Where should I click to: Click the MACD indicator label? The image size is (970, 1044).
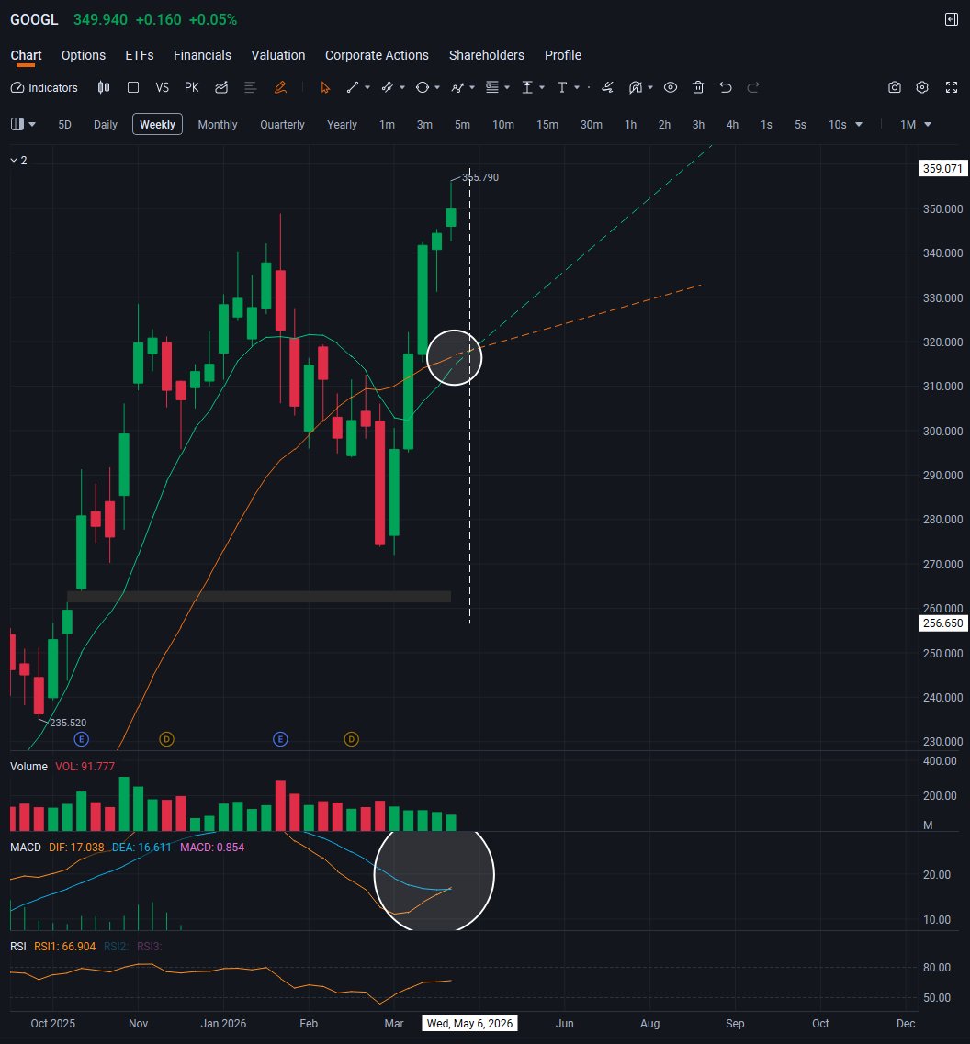click(26, 848)
